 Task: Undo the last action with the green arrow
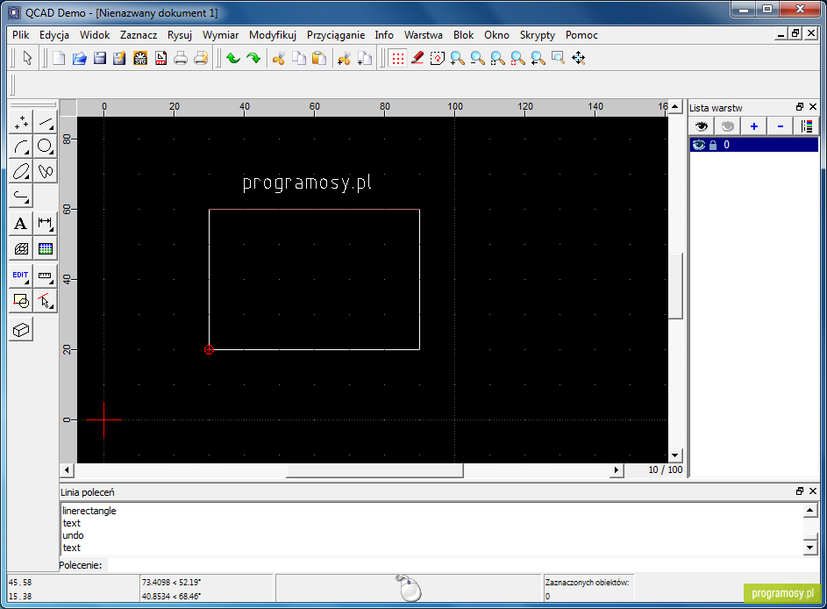[x=233, y=58]
